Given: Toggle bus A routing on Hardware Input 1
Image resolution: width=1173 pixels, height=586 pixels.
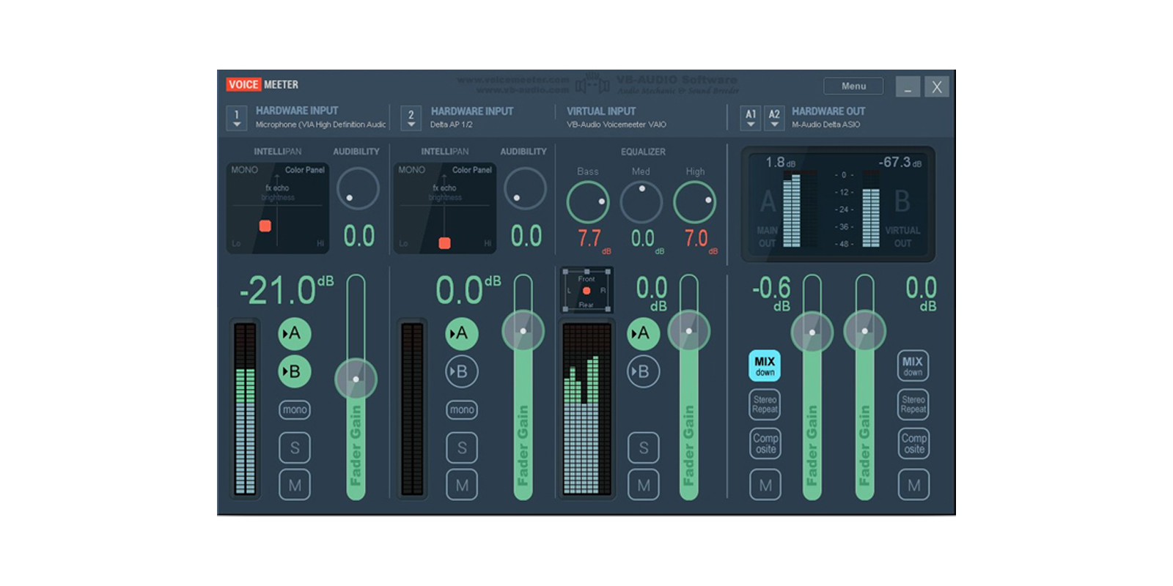Looking at the screenshot, I should [x=295, y=333].
